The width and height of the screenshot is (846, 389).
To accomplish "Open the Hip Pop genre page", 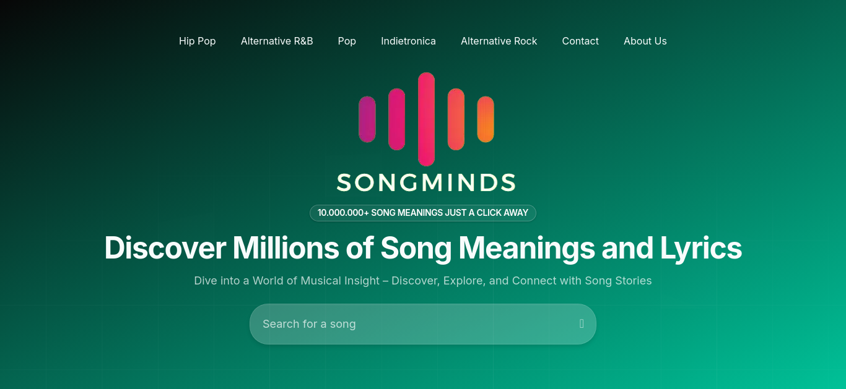I will (x=198, y=41).
